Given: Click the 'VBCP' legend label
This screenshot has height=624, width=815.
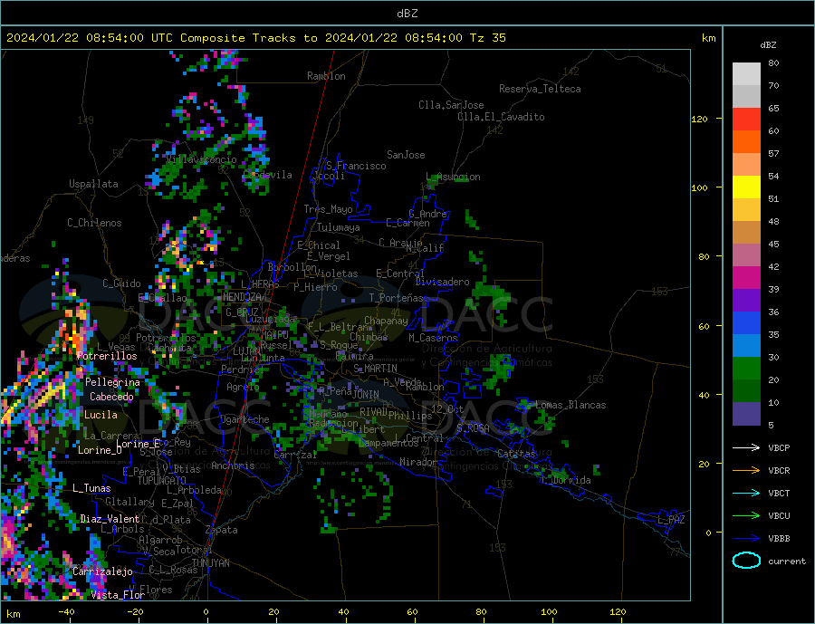Looking at the screenshot, I should tap(779, 447).
